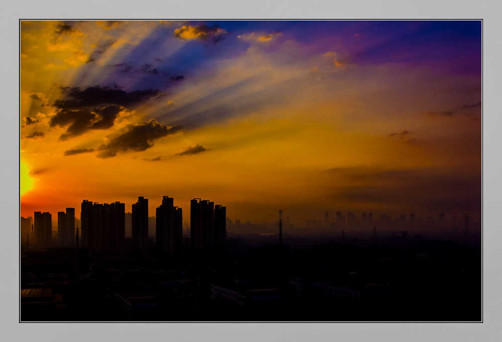Click the hazy distant skyline on the right
Image resolution: width=502 pixels, height=342 pixels.
(x=382, y=220)
